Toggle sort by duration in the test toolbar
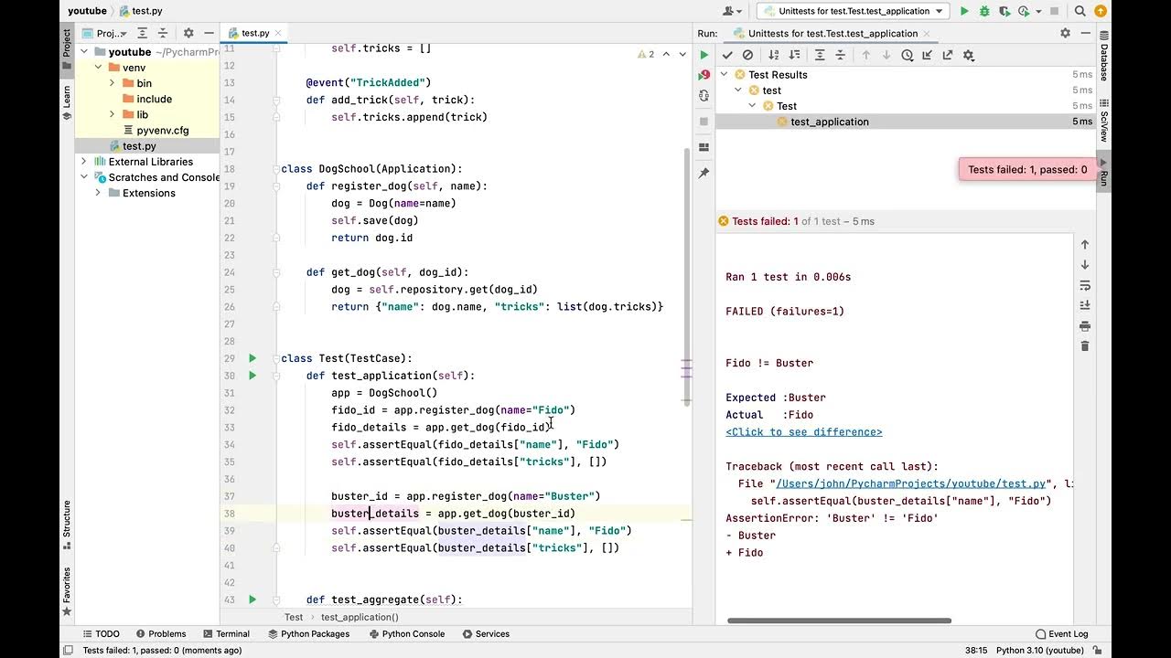1171x658 pixels. pos(794,55)
